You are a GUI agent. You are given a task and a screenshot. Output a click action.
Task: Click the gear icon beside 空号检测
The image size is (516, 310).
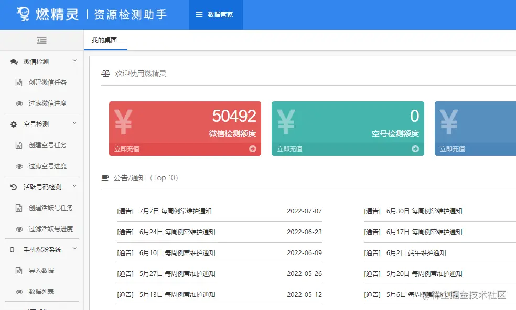pyautogui.click(x=14, y=124)
